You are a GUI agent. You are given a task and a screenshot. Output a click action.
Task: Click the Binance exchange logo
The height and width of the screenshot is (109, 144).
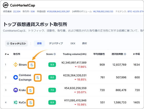[x=16, y=65]
